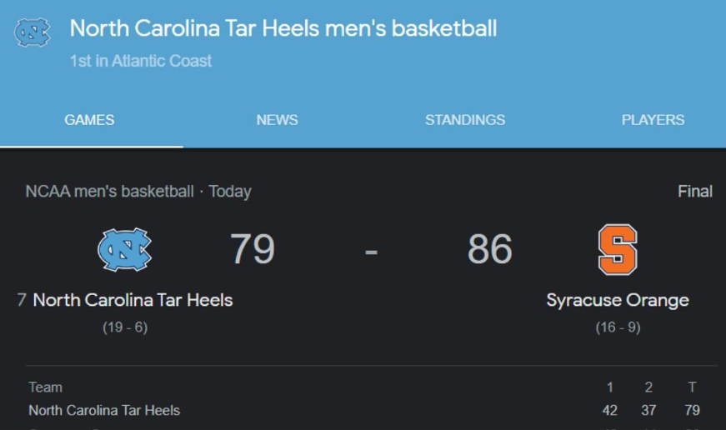The height and width of the screenshot is (430, 726).
Task: Click the Syracuse Orange team name
Action: (x=618, y=300)
